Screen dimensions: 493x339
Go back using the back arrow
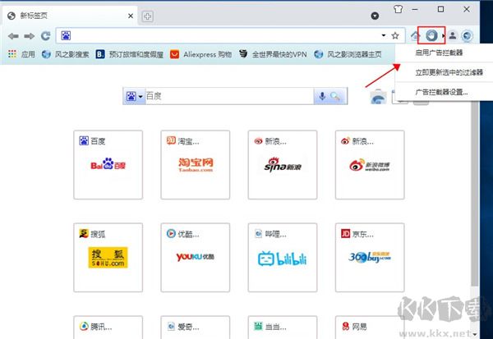click(x=13, y=36)
